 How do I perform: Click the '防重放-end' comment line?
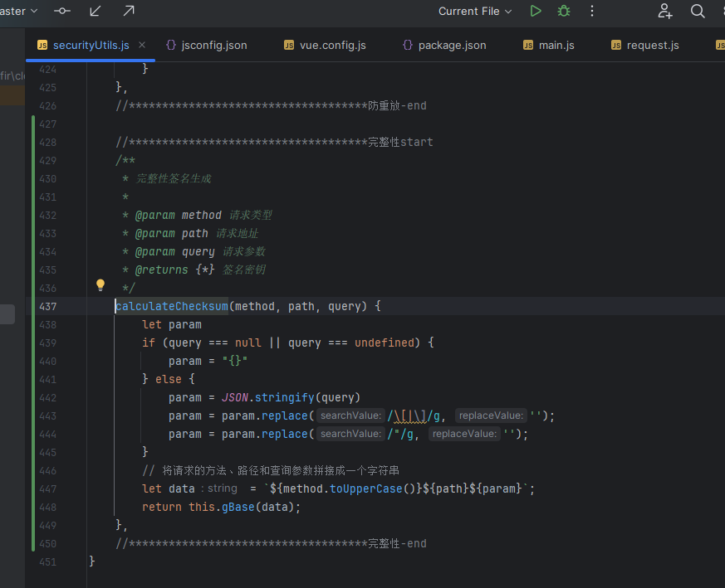271,106
